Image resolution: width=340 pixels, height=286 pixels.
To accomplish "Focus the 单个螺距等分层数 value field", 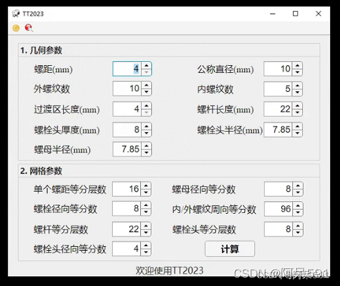I will click(x=127, y=189).
